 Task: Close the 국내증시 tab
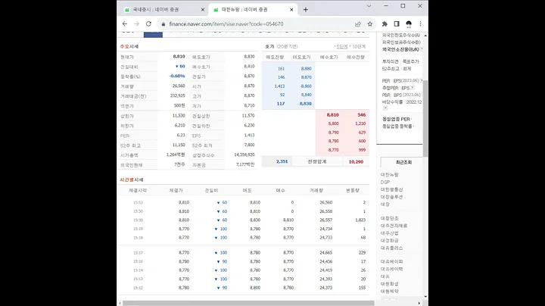coord(203,10)
